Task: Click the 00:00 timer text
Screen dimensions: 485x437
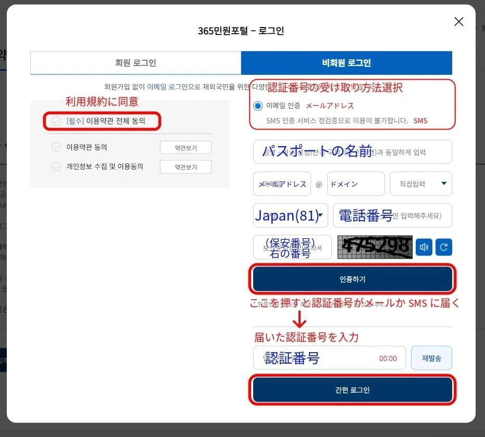Action: point(388,358)
